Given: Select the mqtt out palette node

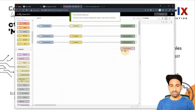Looking at the screenshot, I should pos(23,59).
